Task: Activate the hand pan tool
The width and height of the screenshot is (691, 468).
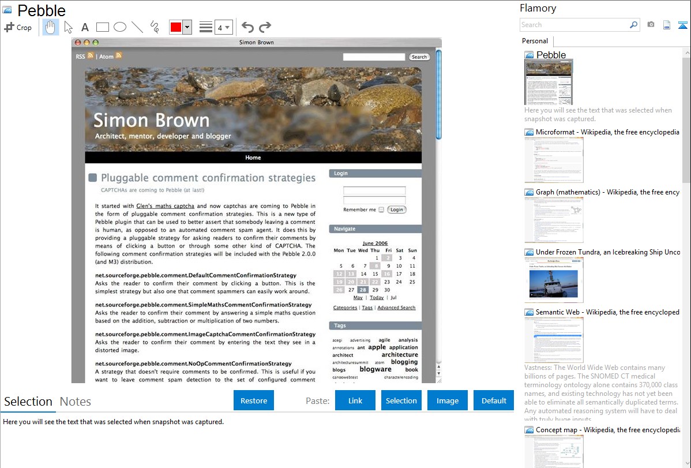Action: (51, 27)
